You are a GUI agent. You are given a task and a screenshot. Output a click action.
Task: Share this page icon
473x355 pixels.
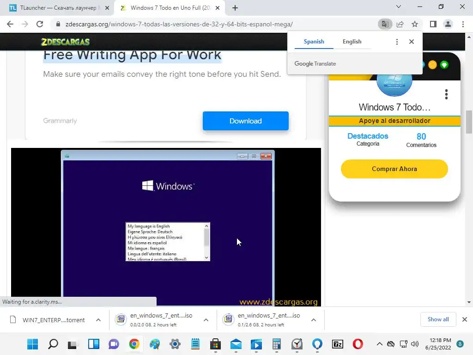click(400, 24)
